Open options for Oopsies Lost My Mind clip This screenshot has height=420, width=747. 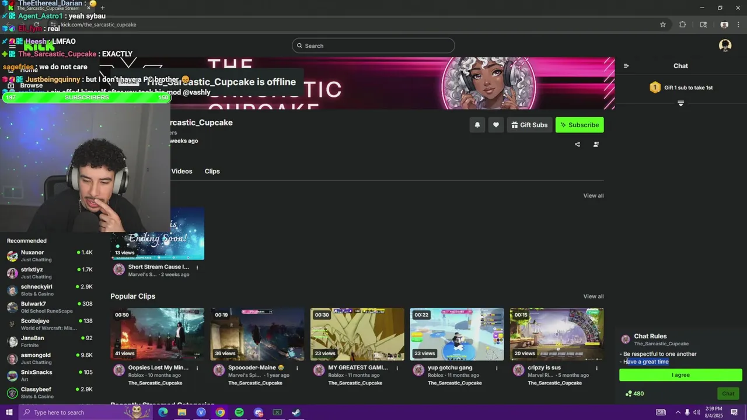[x=197, y=368]
